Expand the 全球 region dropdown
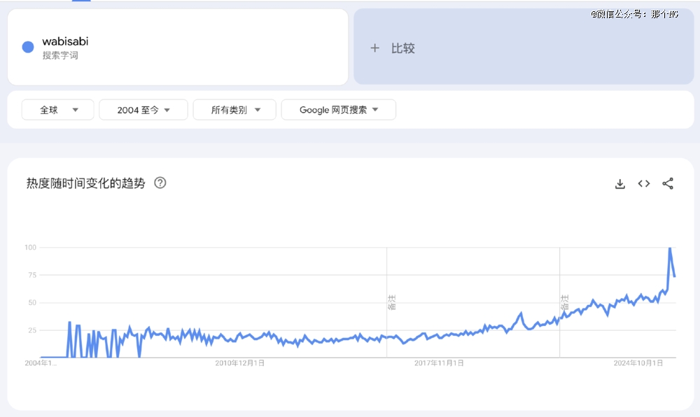Screen dimensions: 700x417 pyautogui.click(x=57, y=110)
